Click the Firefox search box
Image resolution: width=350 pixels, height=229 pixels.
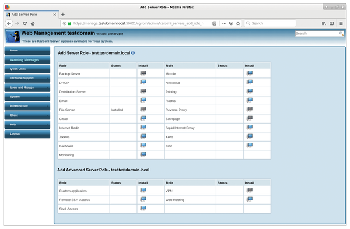point(270,23)
